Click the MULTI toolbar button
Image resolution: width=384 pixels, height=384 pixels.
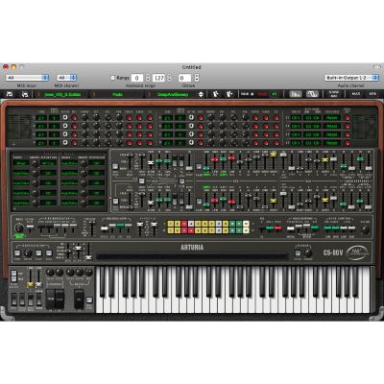pyautogui.click(x=356, y=94)
